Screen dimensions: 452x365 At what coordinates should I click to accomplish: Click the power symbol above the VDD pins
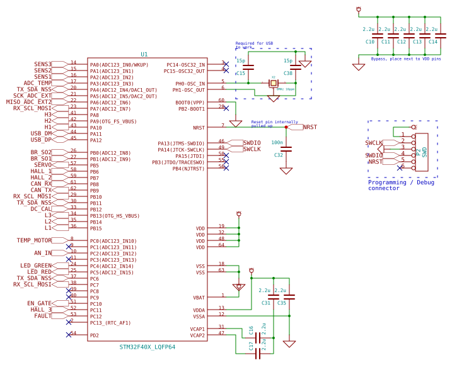point(239,214)
